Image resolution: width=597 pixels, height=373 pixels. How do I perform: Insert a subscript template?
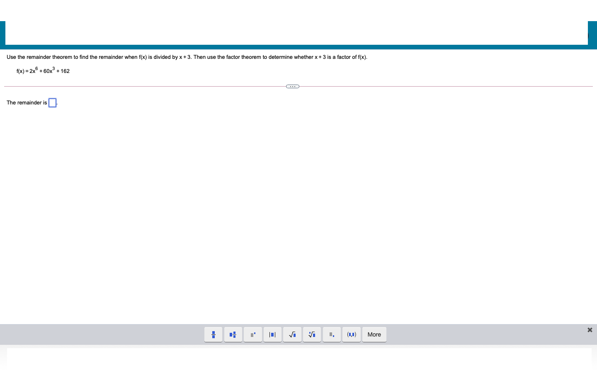(332, 334)
